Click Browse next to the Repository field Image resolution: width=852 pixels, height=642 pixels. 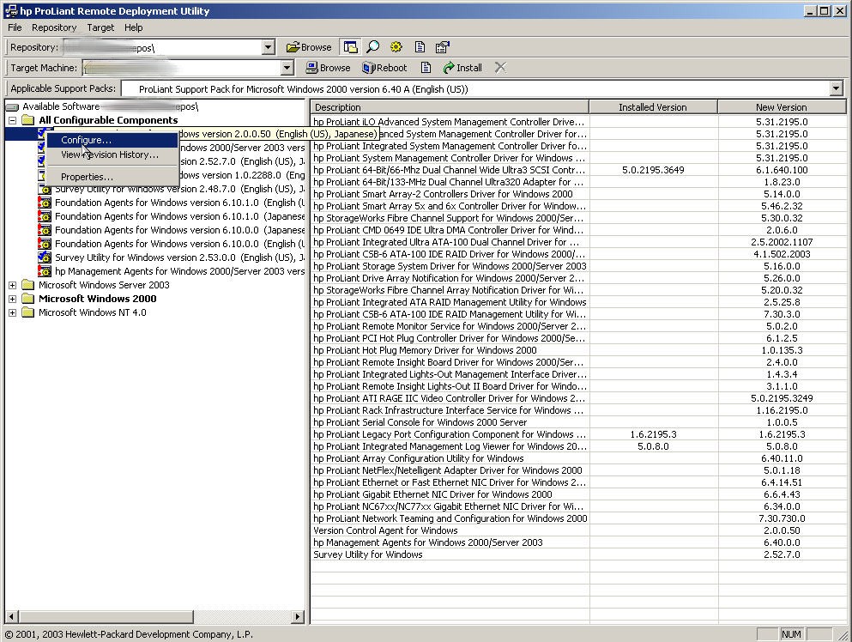(309, 47)
